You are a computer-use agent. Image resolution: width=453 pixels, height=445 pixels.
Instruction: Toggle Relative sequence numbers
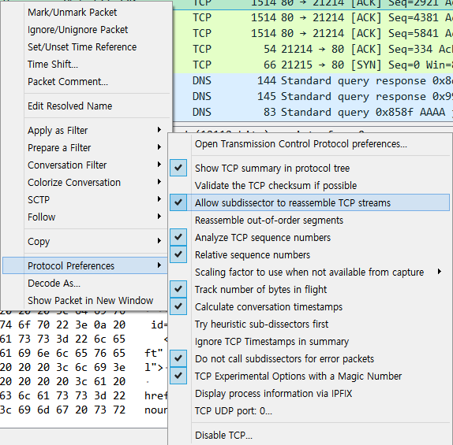[309, 254]
